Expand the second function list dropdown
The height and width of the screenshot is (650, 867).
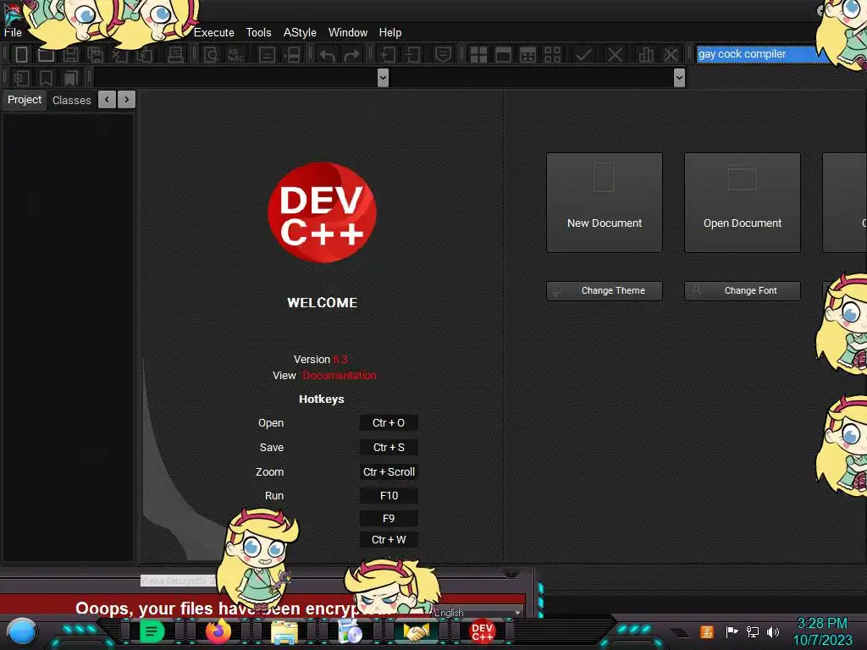(x=680, y=78)
